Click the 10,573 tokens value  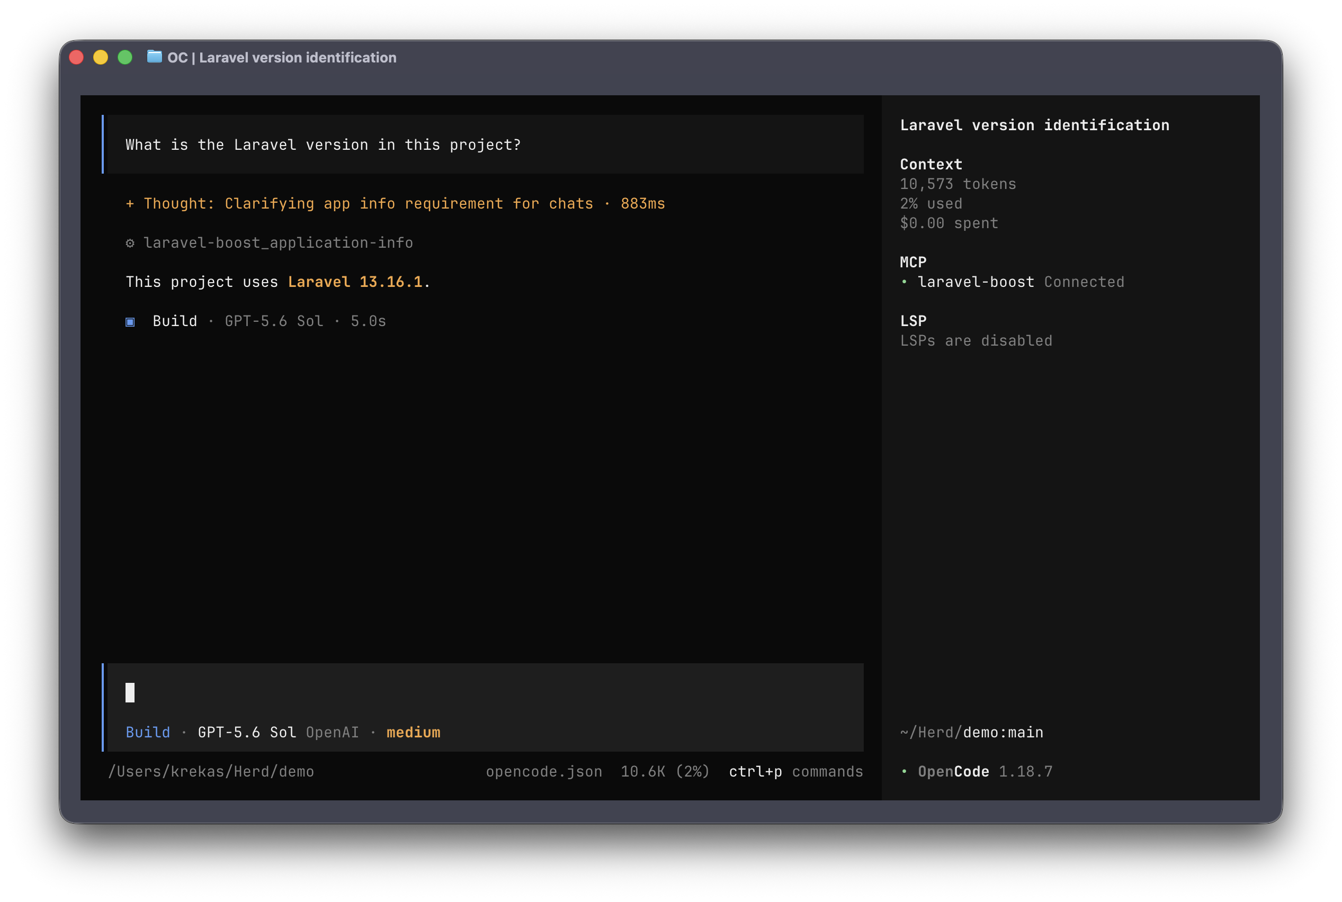click(958, 184)
